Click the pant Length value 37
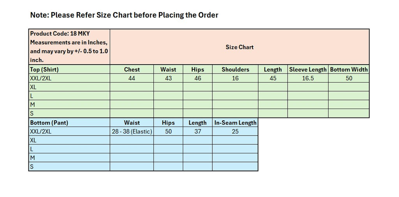 198,132
